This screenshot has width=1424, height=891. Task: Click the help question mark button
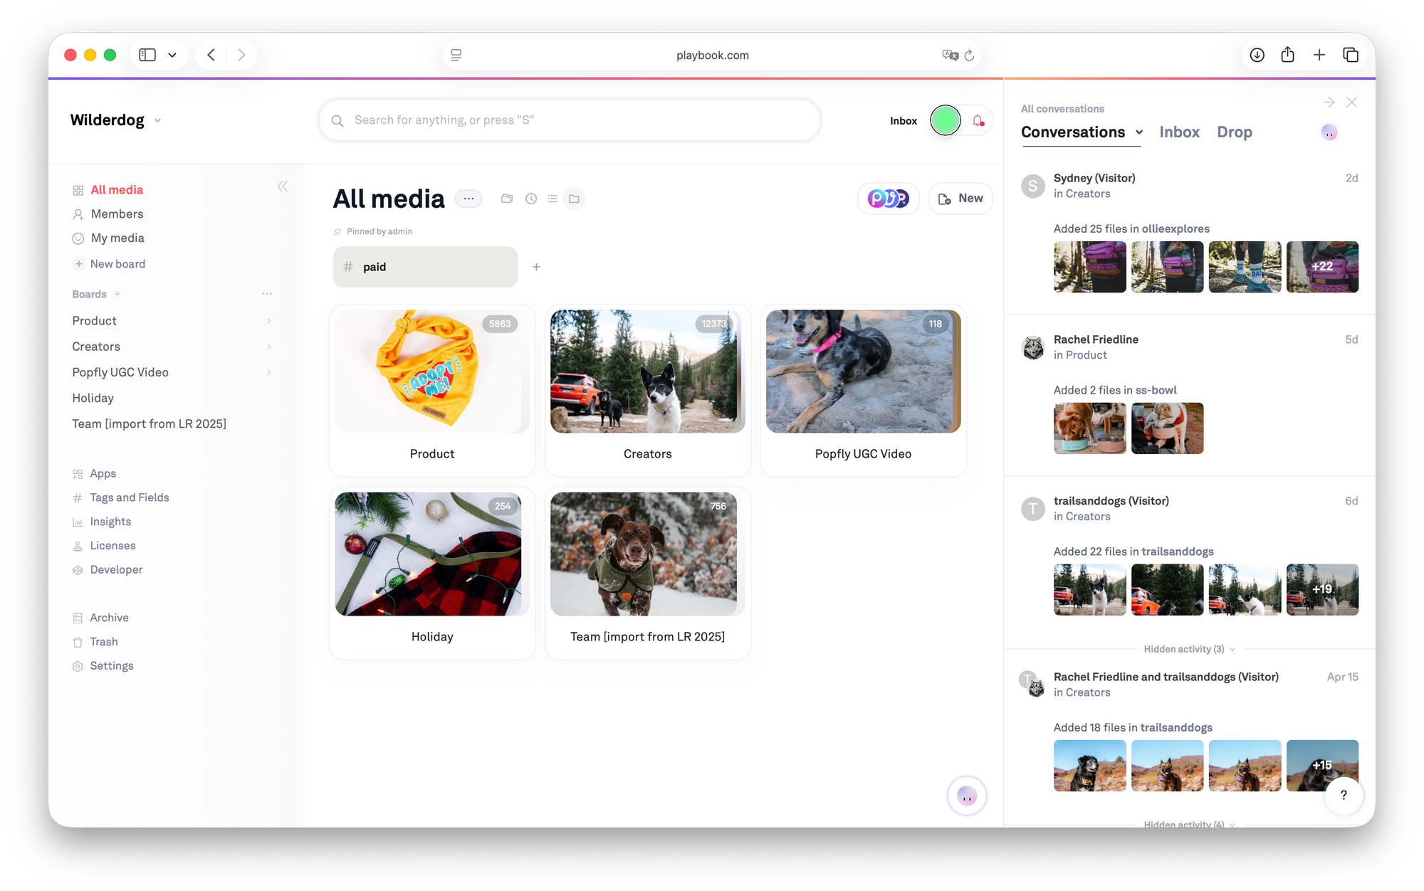pyautogui.click(x=1344, y=795)
